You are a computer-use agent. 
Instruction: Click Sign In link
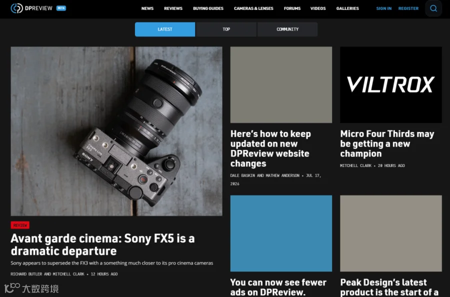coord(383,8)
